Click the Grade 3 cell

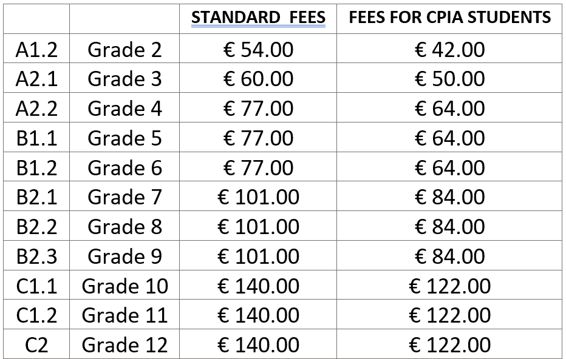(x=124, y=79)
